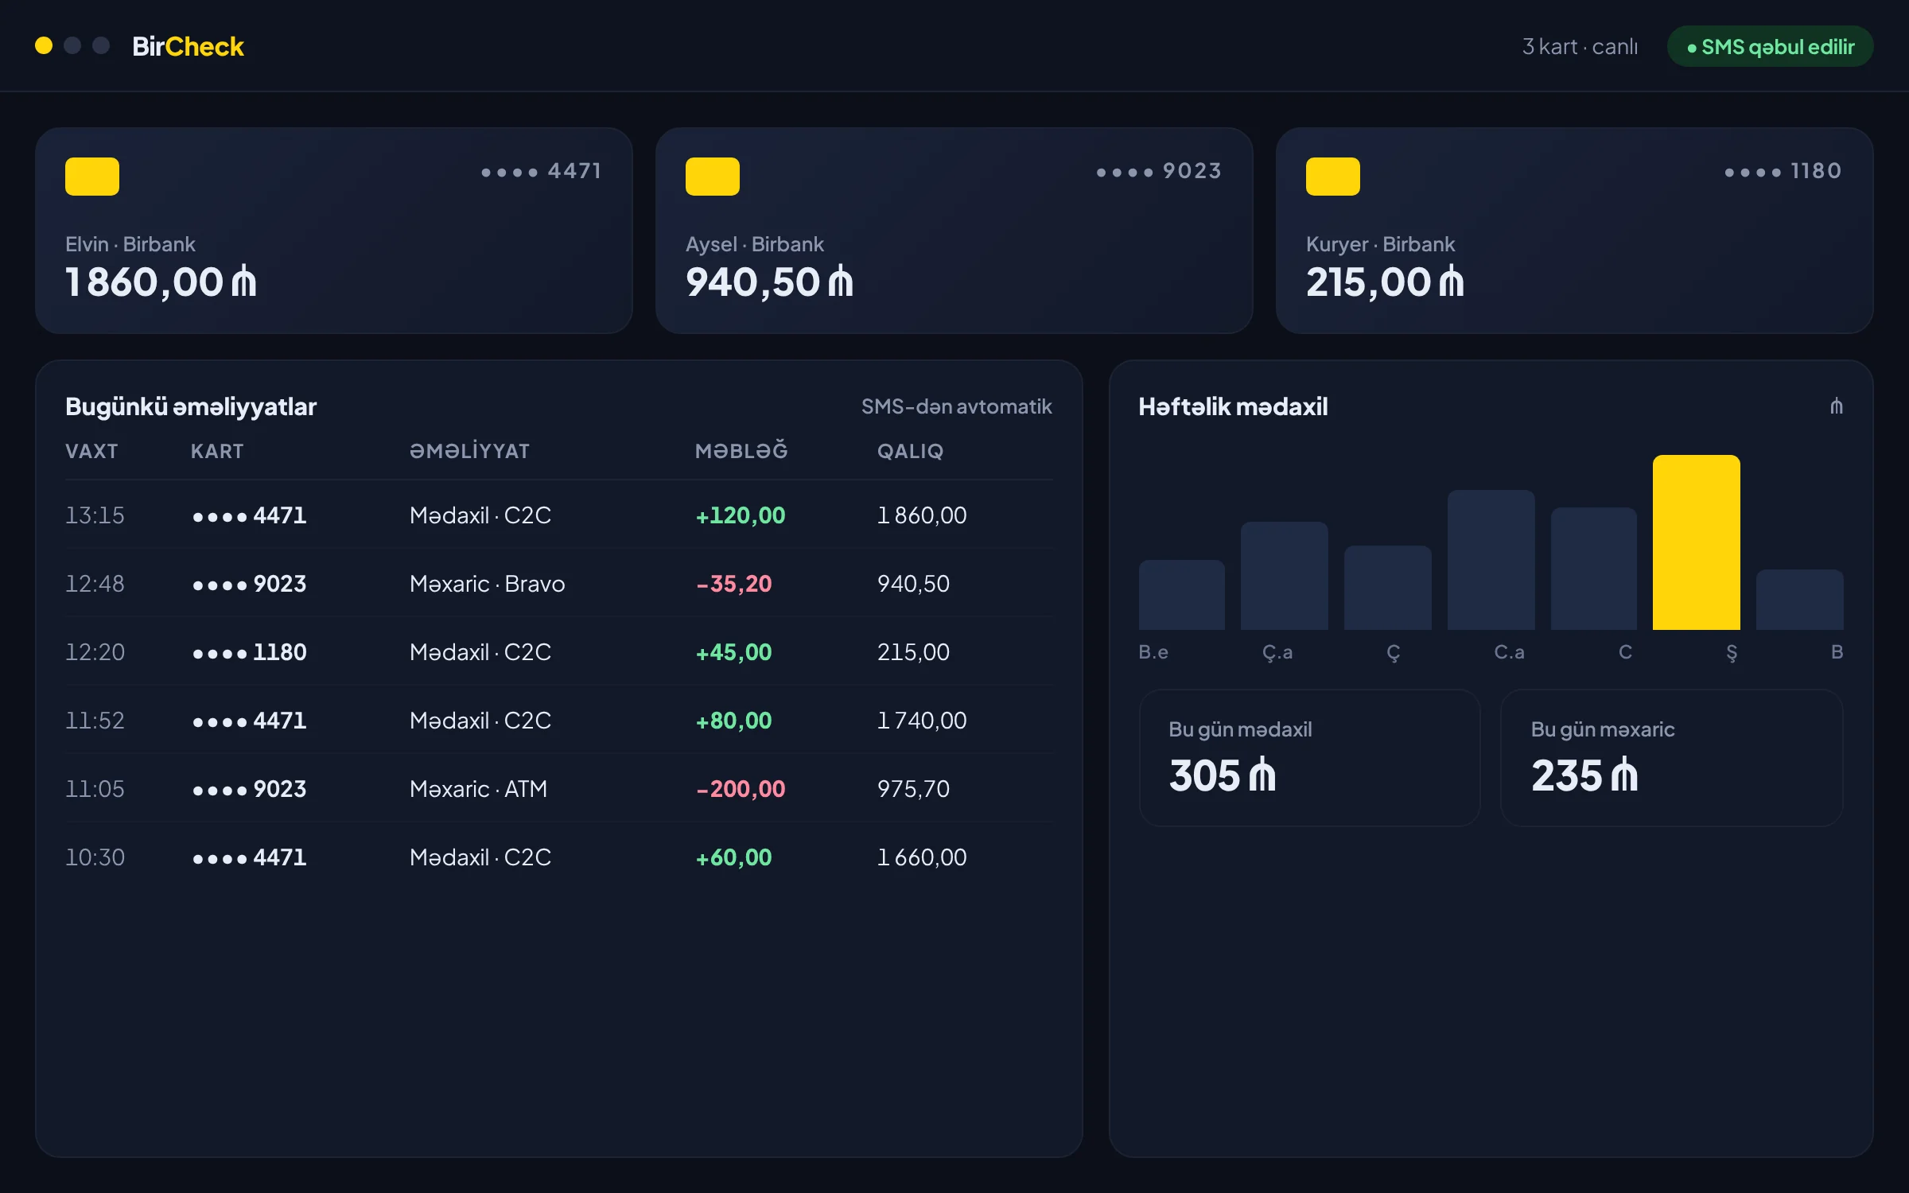Click the masked card number 9023 on Aysel's card
The width and height of the screenshot is (1909, 1193).
coord(1159,171)
